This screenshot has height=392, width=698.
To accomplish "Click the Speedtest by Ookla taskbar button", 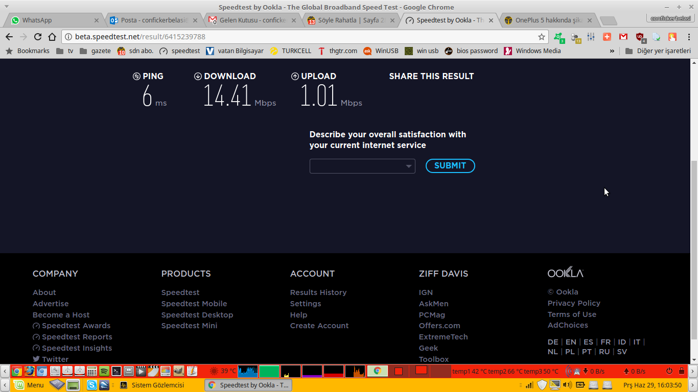I will [248, 385].
